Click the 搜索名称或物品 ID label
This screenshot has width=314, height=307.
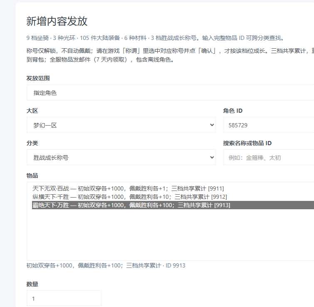247,143
